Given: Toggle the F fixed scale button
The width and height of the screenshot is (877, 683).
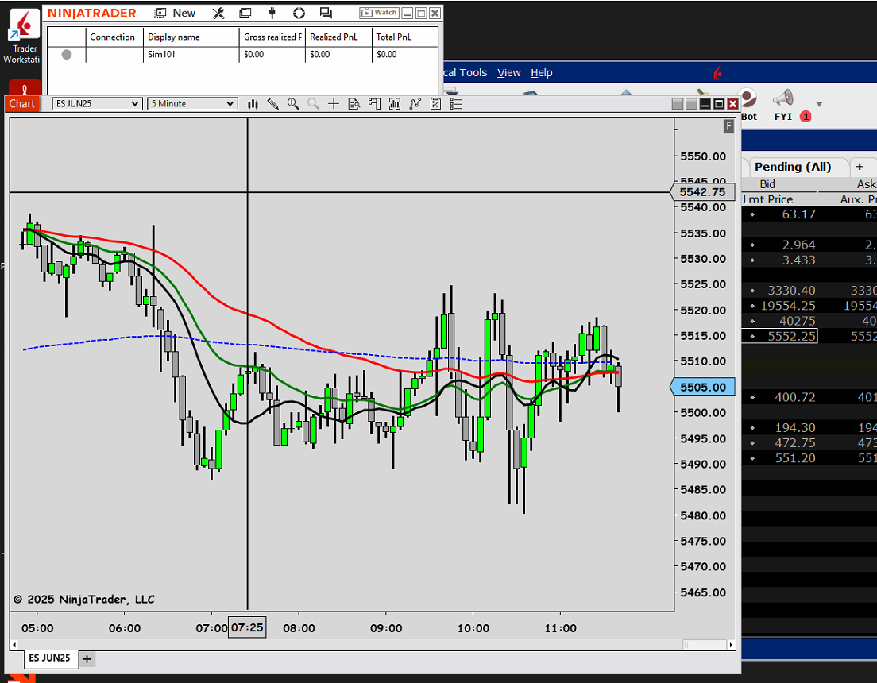Looking at the screenshot, I should pos(728,126).
